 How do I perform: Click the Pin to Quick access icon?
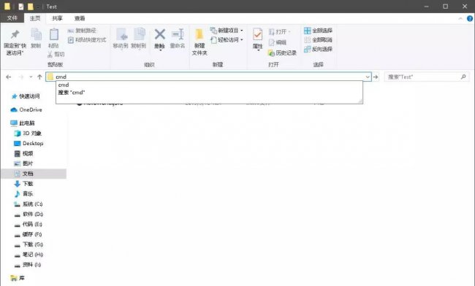(x=15, y=35)
